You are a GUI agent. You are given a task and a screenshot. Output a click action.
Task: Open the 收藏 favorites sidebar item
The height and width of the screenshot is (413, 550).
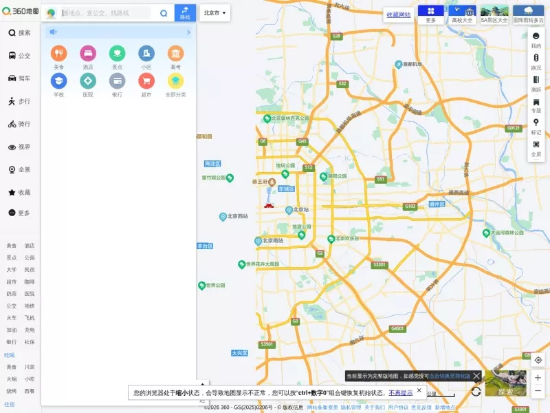19,193
